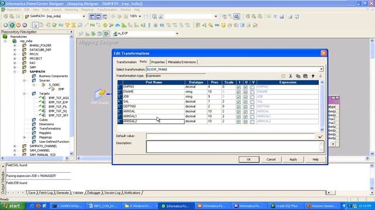Open the Notifications output tab

pos(132,192)
